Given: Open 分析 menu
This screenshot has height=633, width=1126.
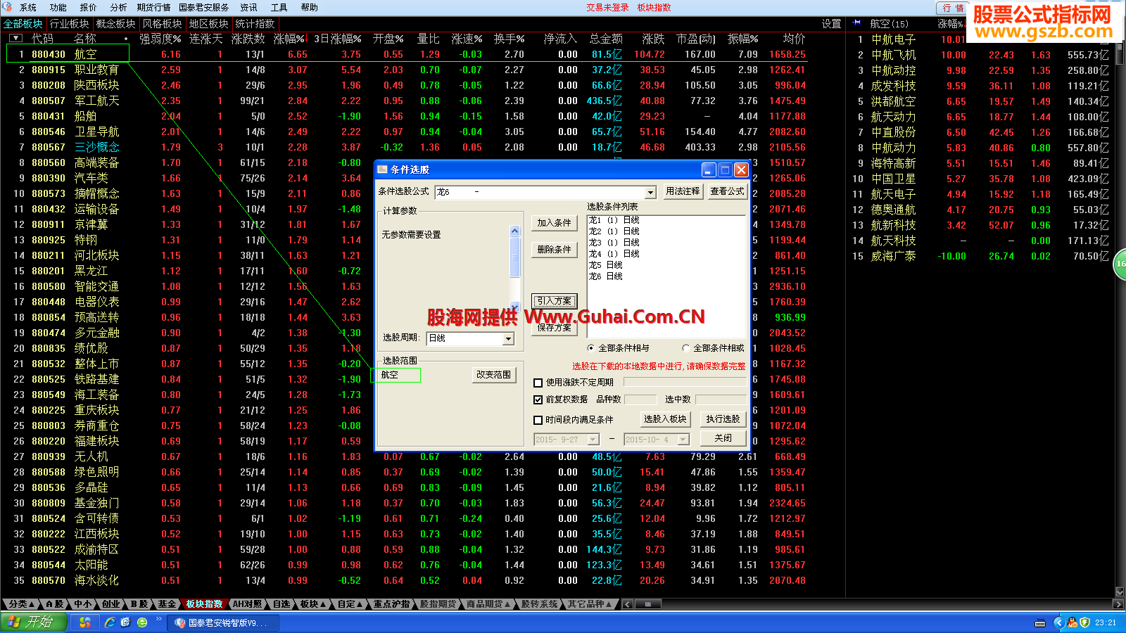Looking at the screenshot, I should pyautogui.click(x=119, y=8).
